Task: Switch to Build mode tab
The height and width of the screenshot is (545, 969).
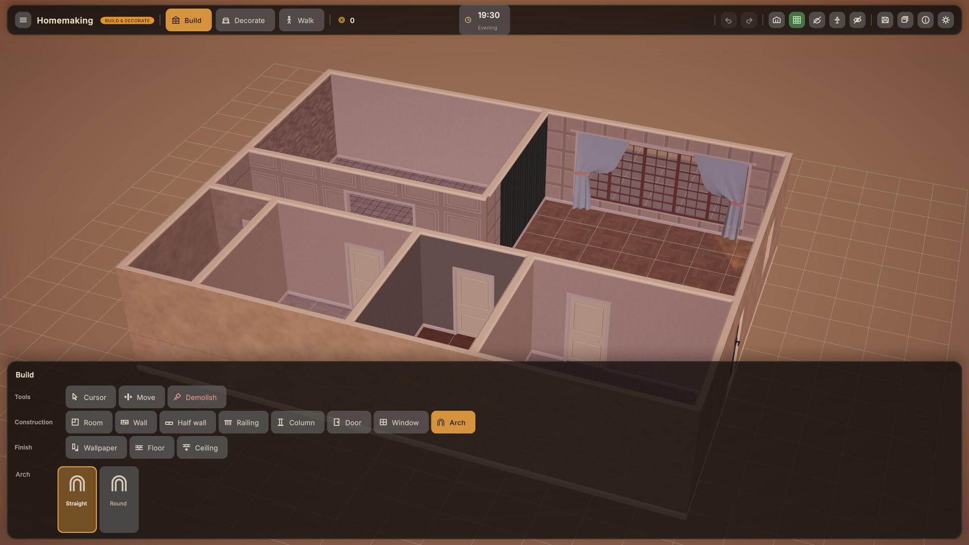Action: coord(188,20)
